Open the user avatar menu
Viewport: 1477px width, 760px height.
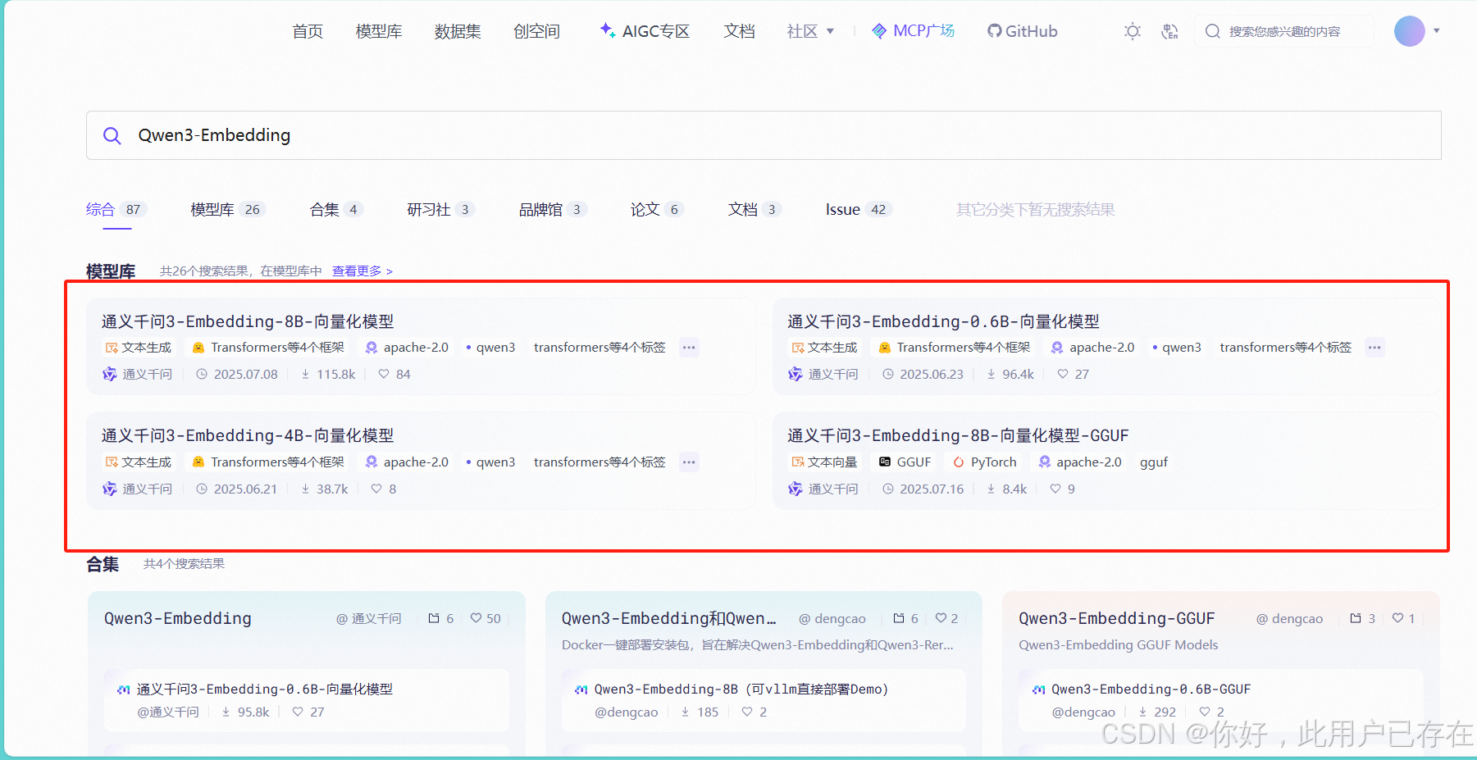coord(1409,31)
